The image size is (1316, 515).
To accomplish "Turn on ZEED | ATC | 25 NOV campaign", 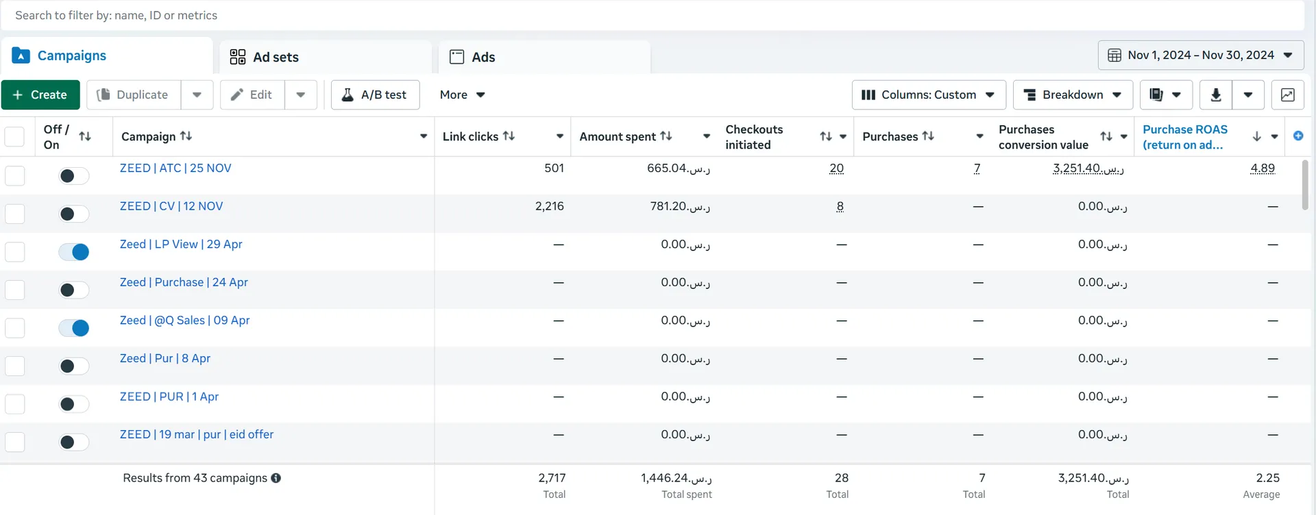I will click(x=74, y=176).
